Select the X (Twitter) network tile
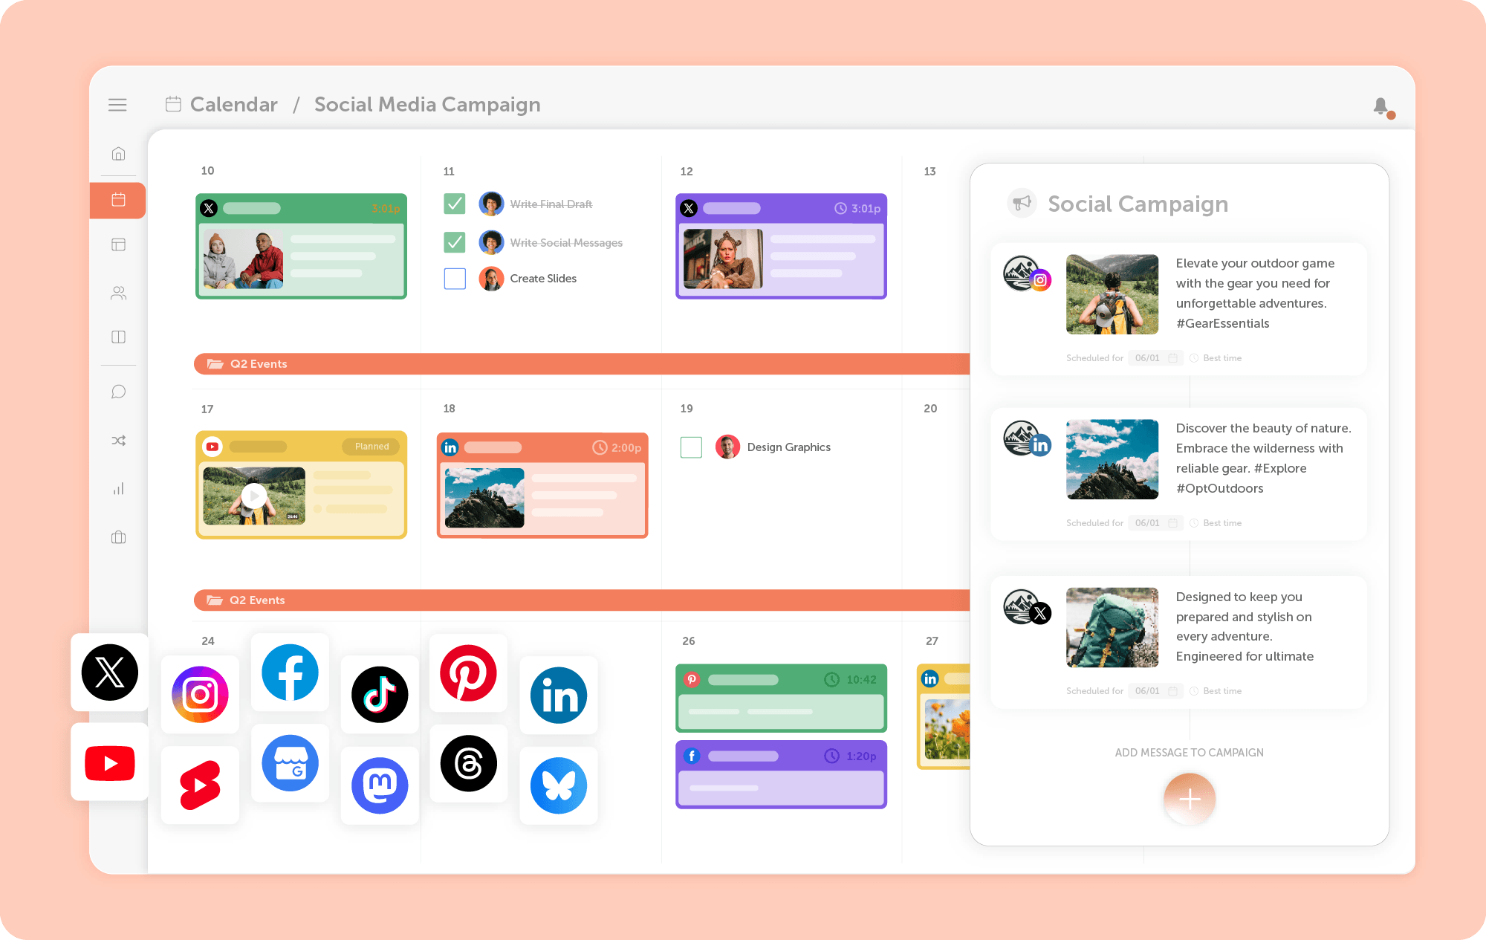1486x940 pixels. [x=110, y=672]
